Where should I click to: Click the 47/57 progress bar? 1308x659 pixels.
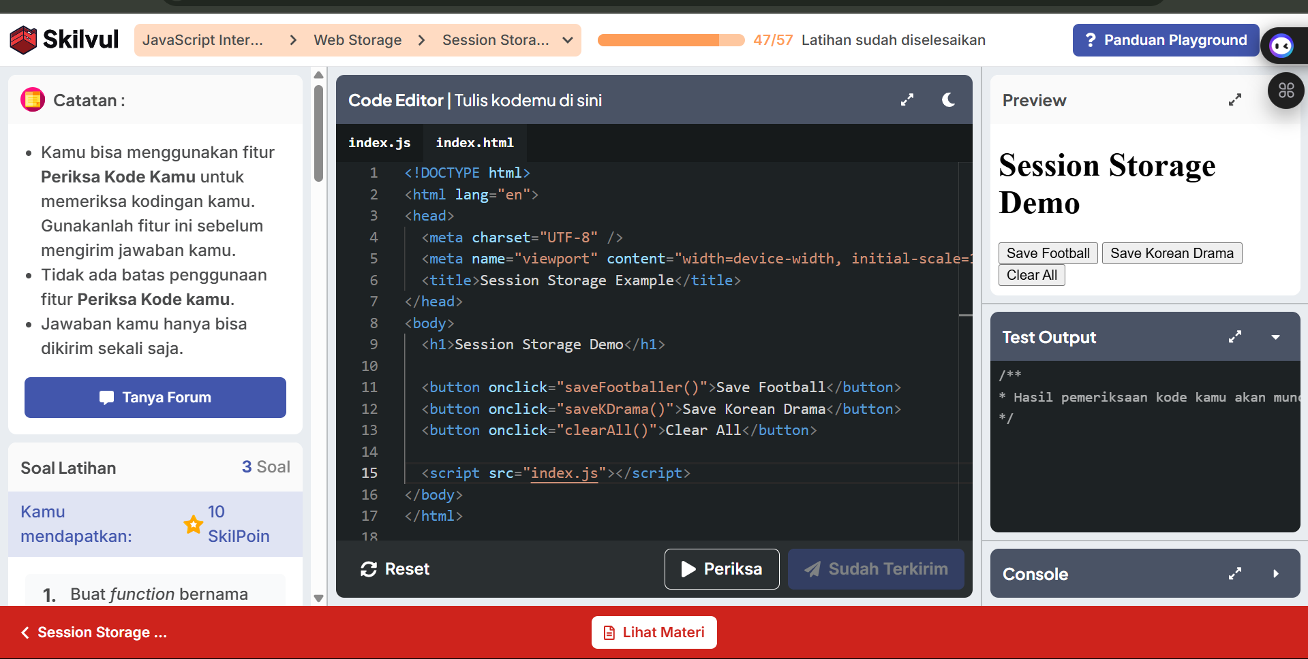[671, 40]
